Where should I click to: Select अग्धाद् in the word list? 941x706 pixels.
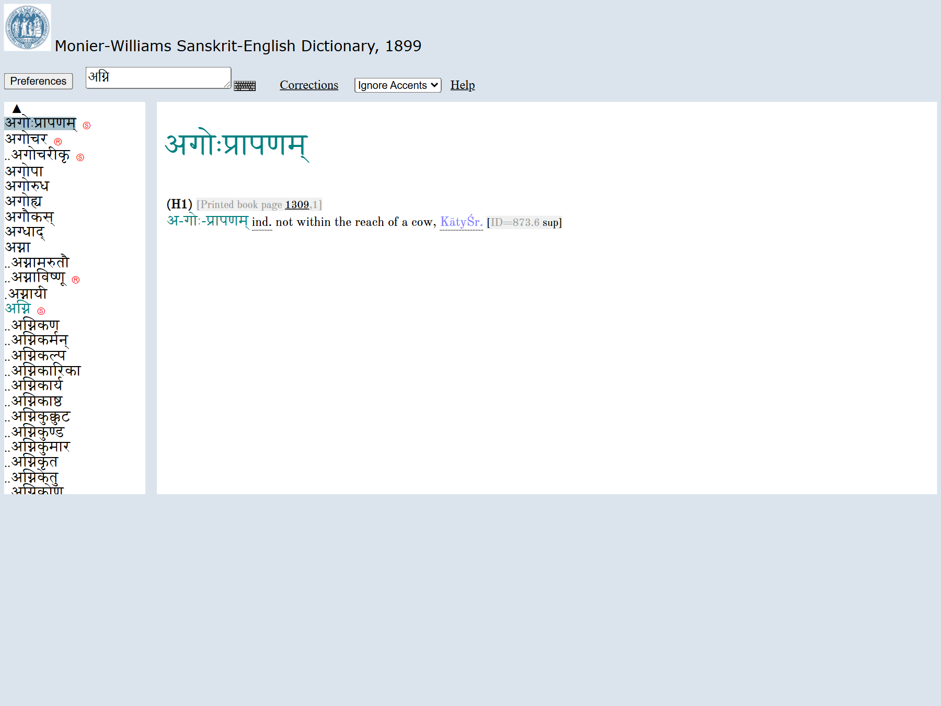point(25,232)
